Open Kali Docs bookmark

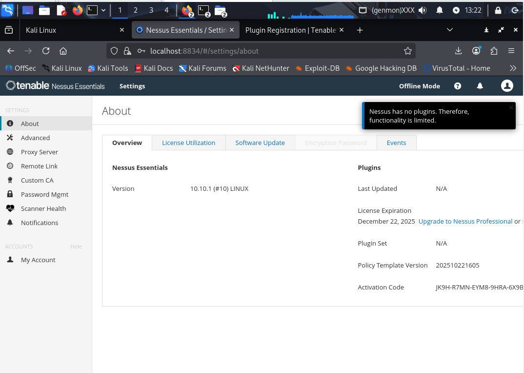(x=154, y=68)
